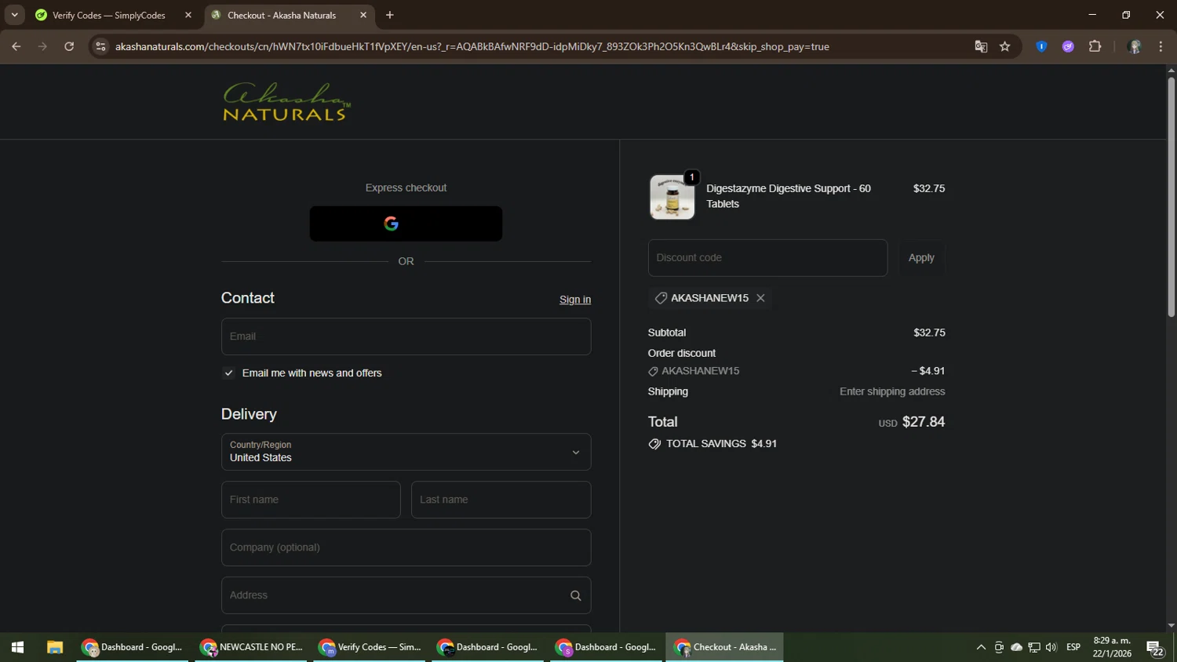
Task: Apply the discount code
Action: point(921,258)
